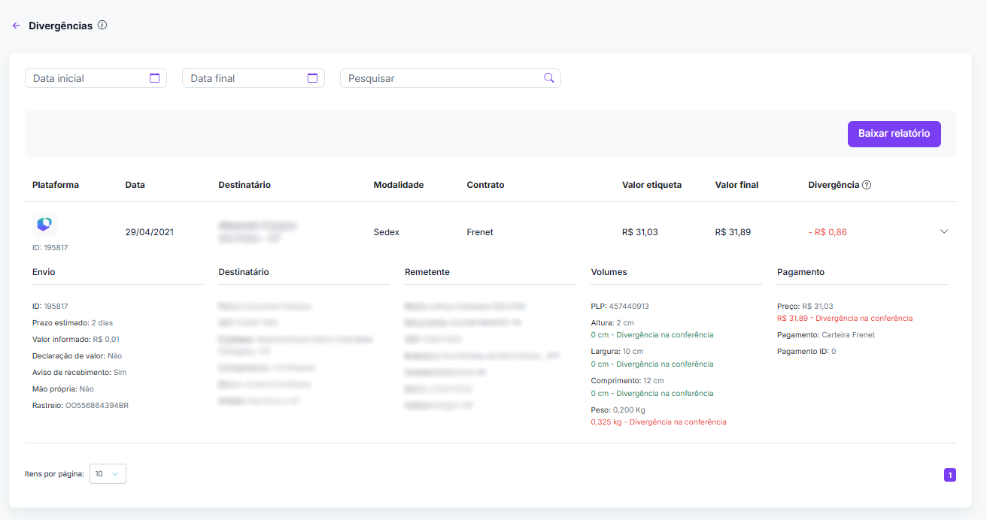Click the Data final input field
The width and height of the screenshot is (987, 520).
[245, 78]
